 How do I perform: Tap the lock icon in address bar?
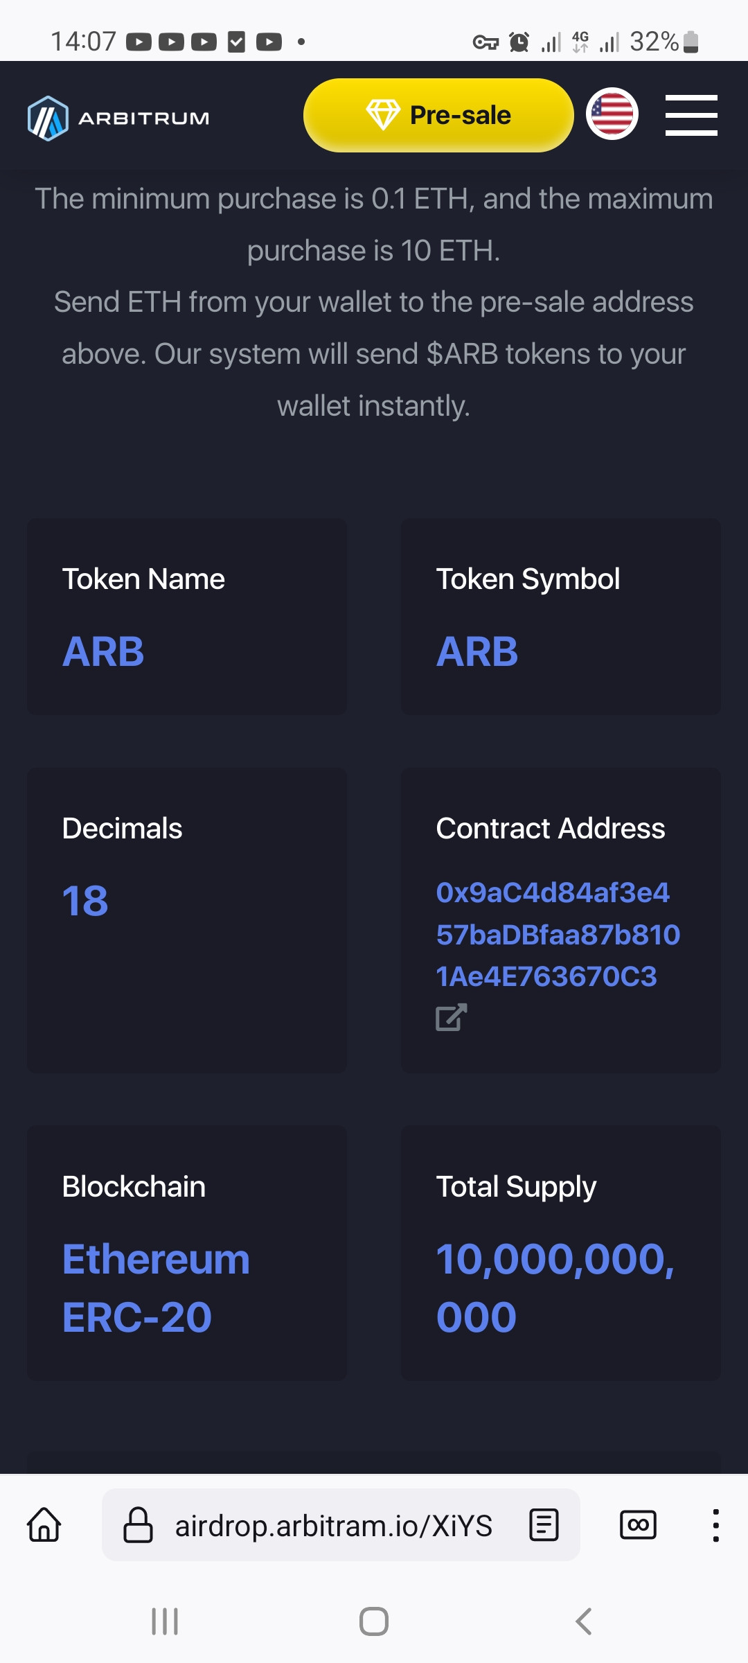[x=138, y=1525]
